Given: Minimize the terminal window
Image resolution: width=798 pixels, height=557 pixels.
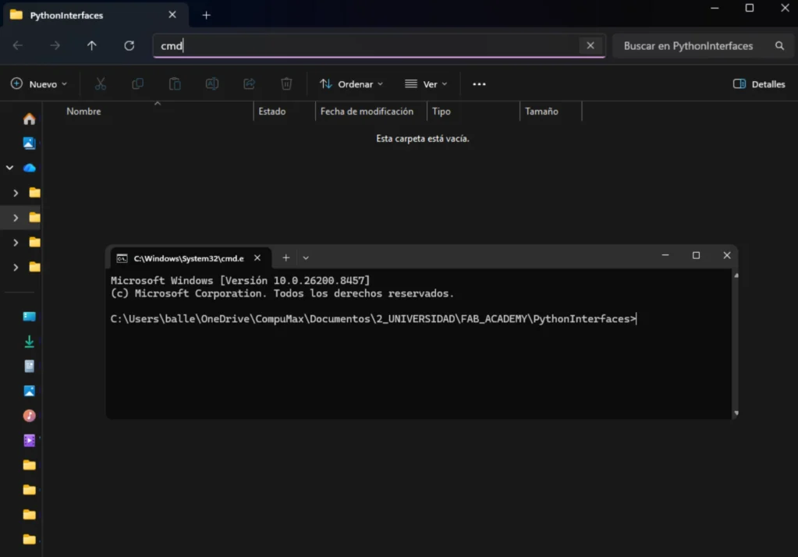Looking at the screenshot, I should [665, 255].
